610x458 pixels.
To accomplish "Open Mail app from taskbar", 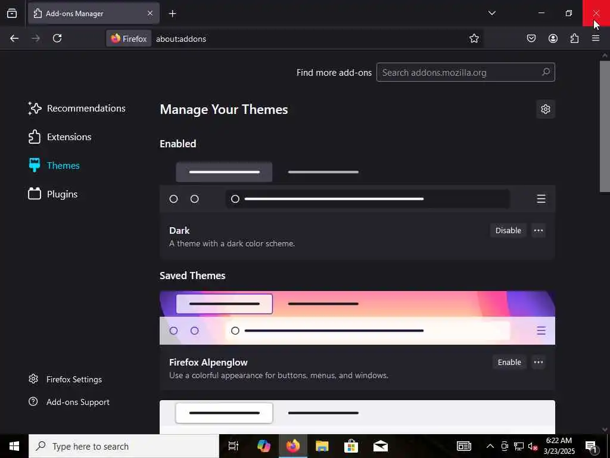I will [x=381, y=446].
